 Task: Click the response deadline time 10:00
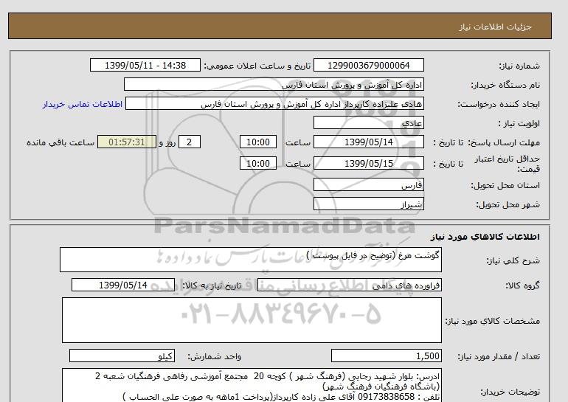pyautogui.click(x=258, y=142)
